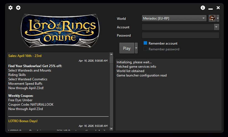Screen dimensions: 228x137
Task: Click the game switch icon beside World
Action: (212, 18)
